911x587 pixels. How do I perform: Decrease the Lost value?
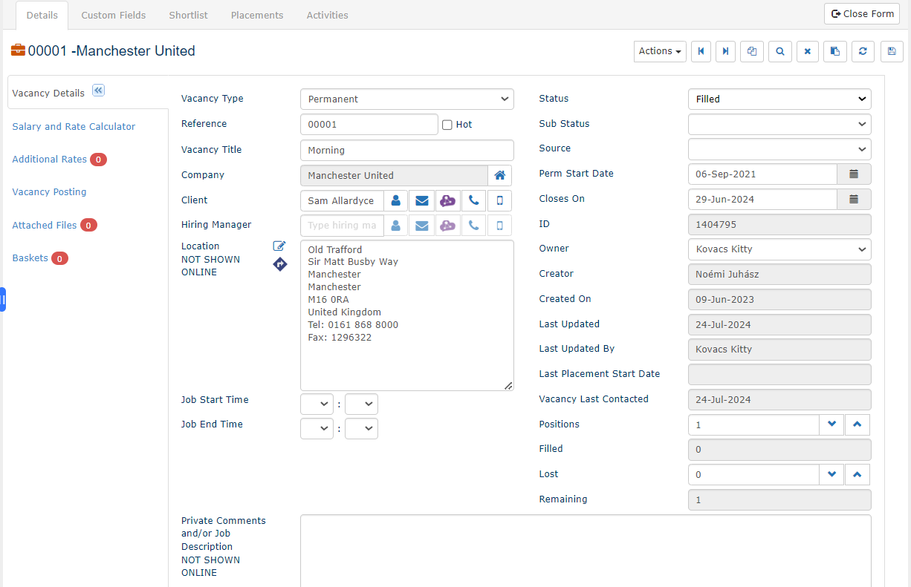coord(831,475)
